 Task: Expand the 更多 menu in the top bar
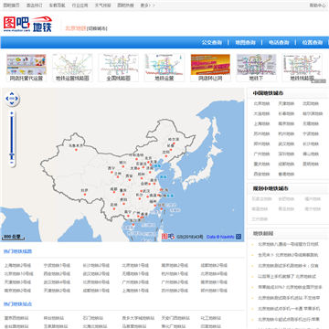147,5
